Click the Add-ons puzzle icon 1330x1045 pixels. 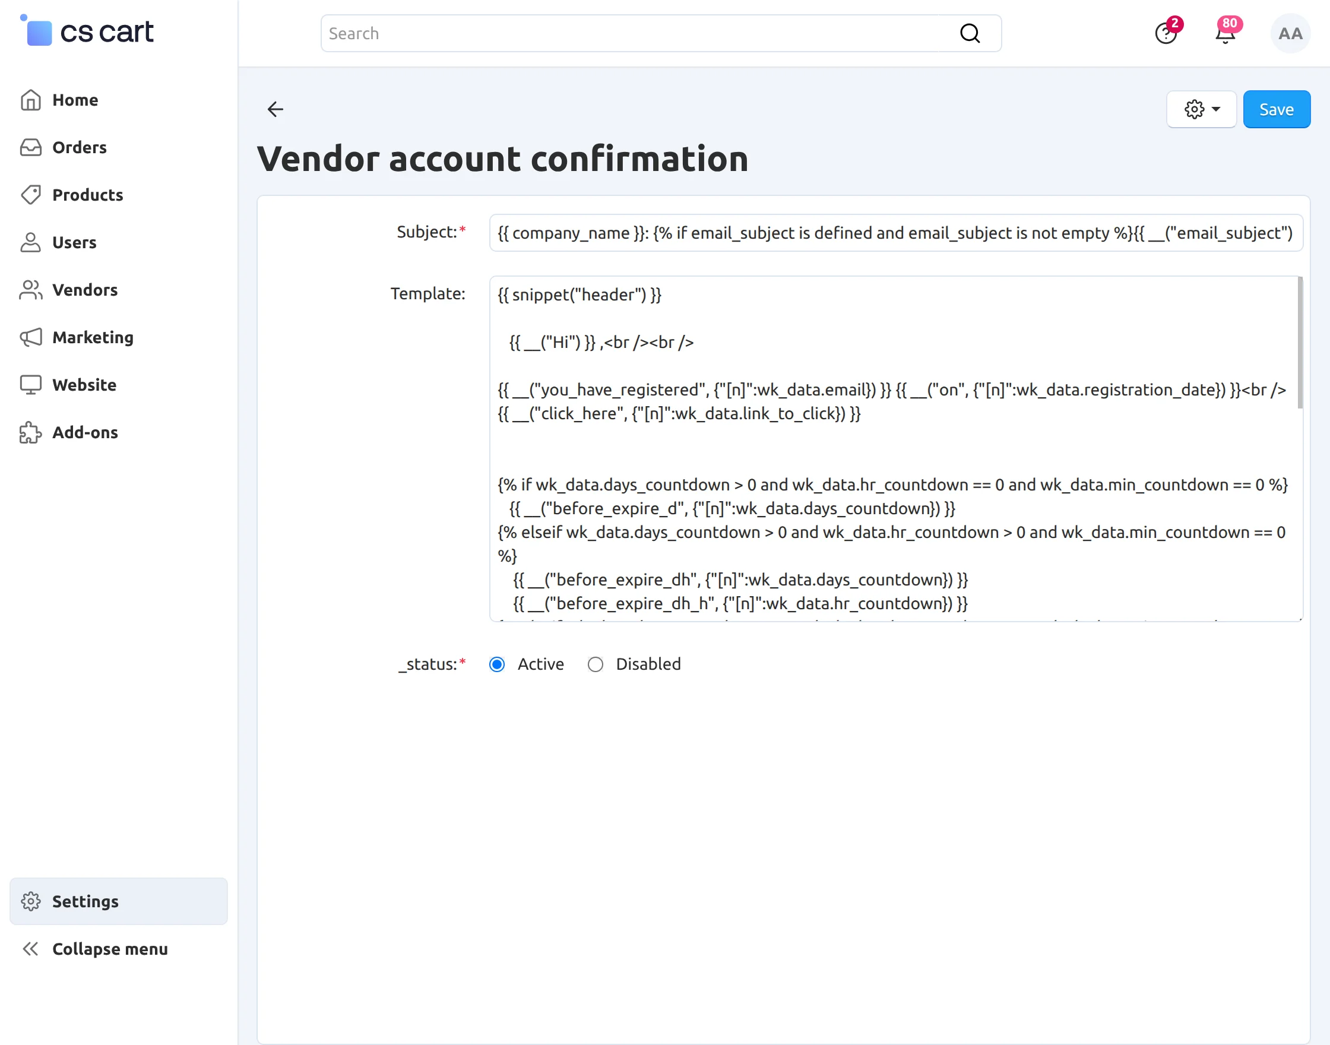coord(31,433)
